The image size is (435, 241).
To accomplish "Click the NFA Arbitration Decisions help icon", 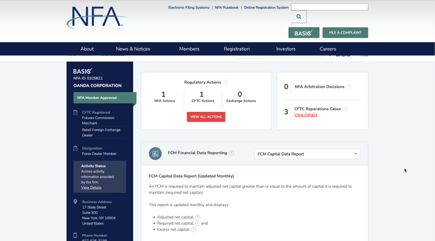I will click(x=349, y=87).
